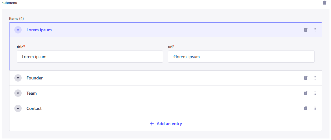Click drag handle of Lorem ipsum entry

[315, 30]
